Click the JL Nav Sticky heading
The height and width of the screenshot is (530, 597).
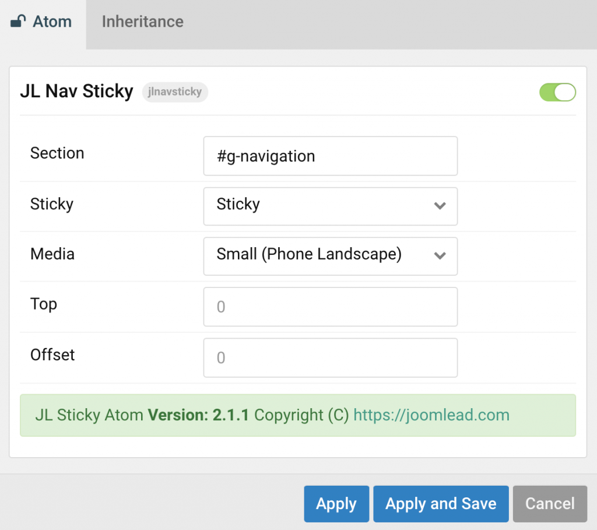point(76,91)
